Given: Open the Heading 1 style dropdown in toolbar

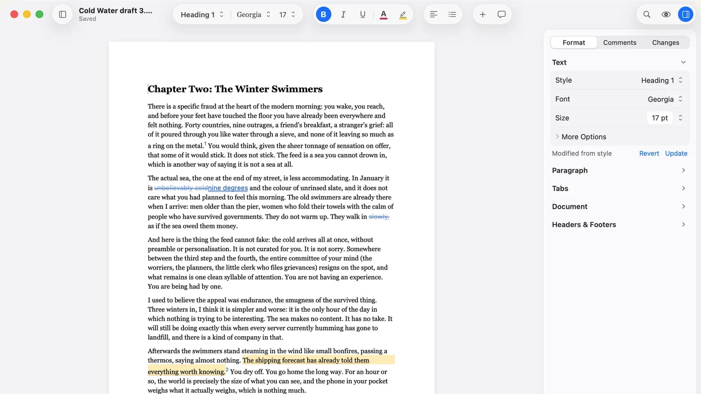Looking at the screenshot, I should 202,14.
